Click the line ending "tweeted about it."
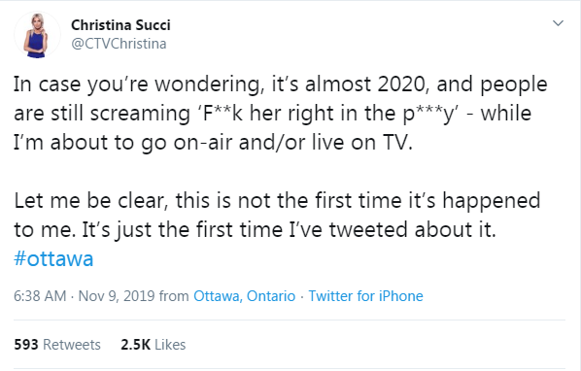This screenshot has height=371, width=581. click(x=255, y=230)
